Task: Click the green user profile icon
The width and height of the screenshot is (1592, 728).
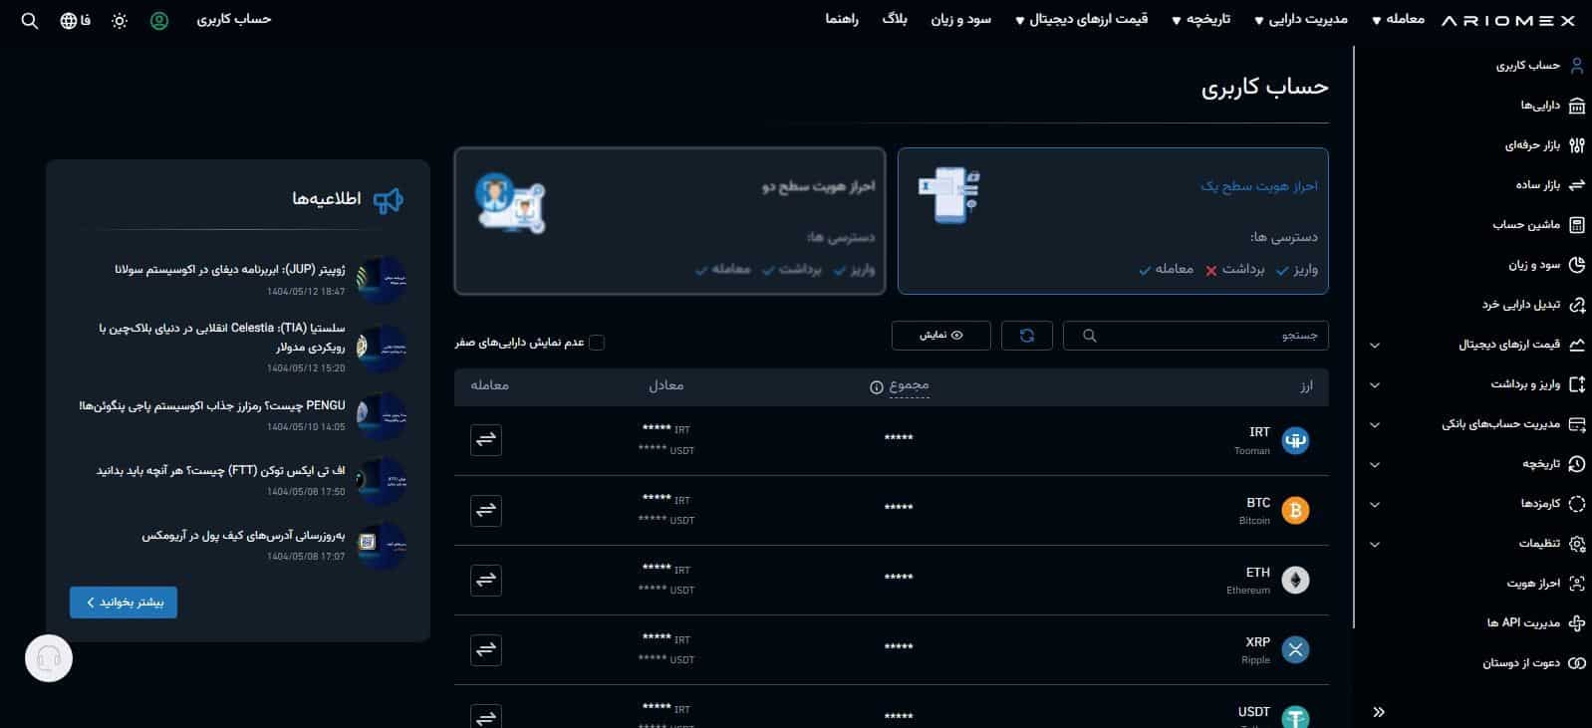Action: [x=159, y=21]
